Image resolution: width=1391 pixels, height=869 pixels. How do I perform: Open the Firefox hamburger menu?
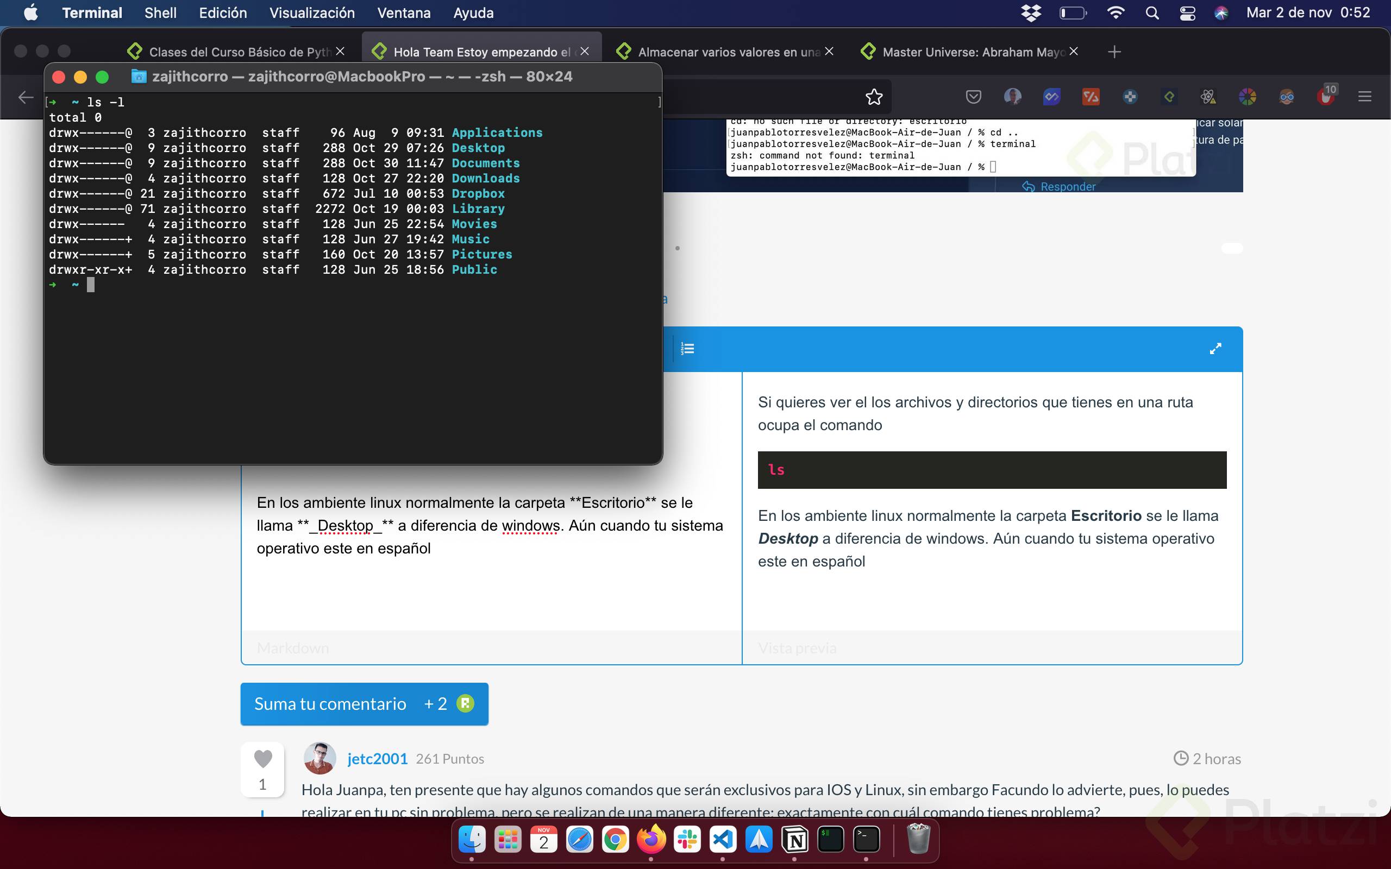[1364, 97]
